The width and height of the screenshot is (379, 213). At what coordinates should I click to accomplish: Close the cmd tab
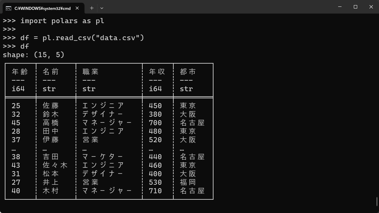(77, 8)
